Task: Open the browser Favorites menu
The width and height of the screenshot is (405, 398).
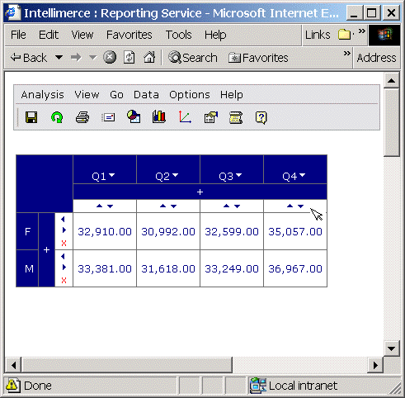Action: (x=130, y=35)
